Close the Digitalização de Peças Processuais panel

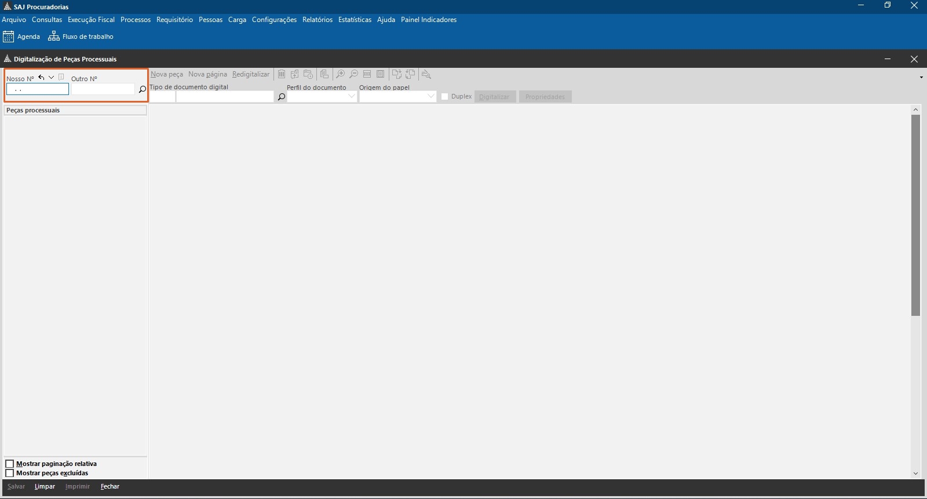click(914, 59)
